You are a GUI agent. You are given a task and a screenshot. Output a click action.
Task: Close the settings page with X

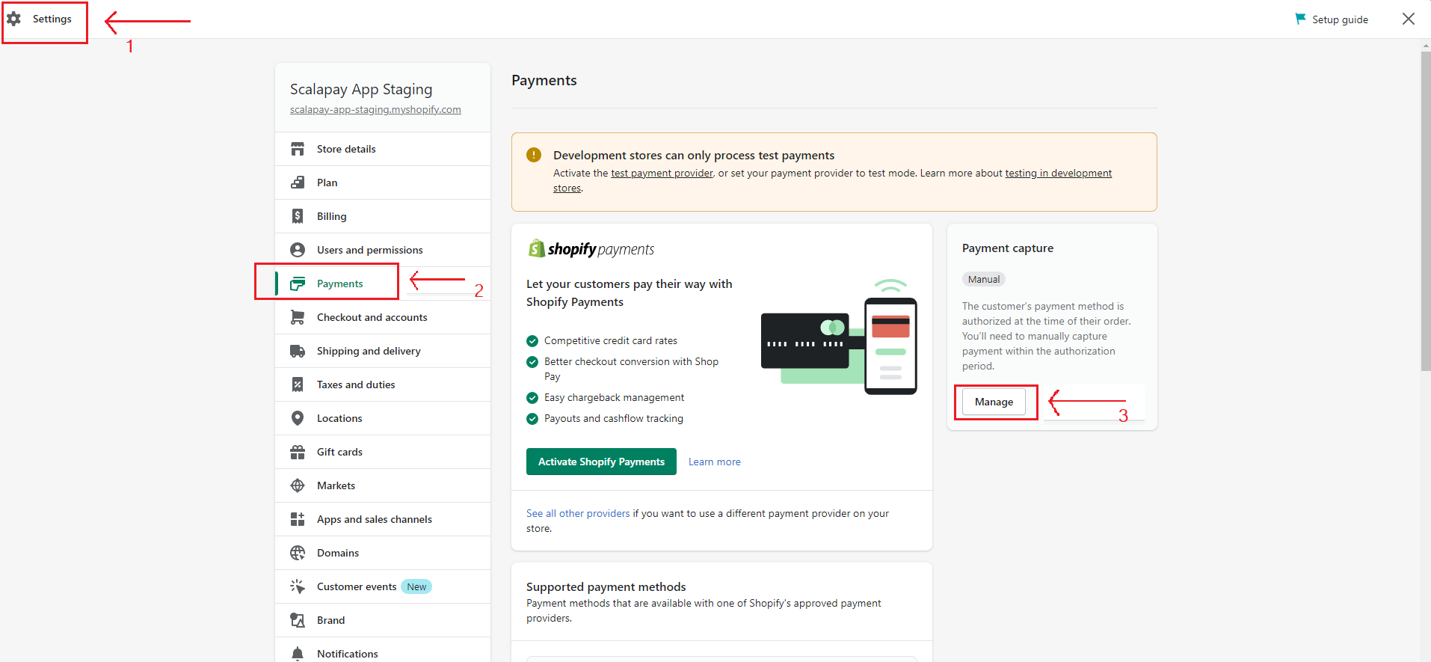tap(1409, 19)
